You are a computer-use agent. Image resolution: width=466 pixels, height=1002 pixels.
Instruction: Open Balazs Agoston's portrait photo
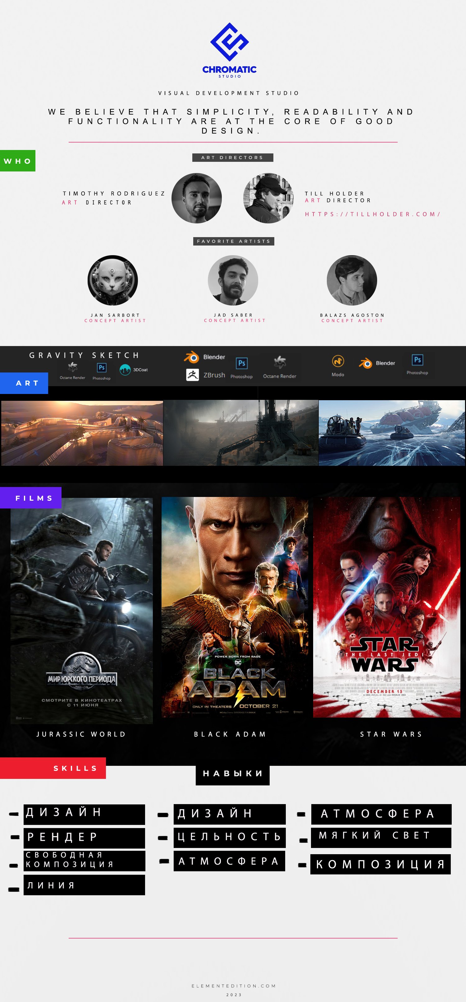(x=352, y=280)
